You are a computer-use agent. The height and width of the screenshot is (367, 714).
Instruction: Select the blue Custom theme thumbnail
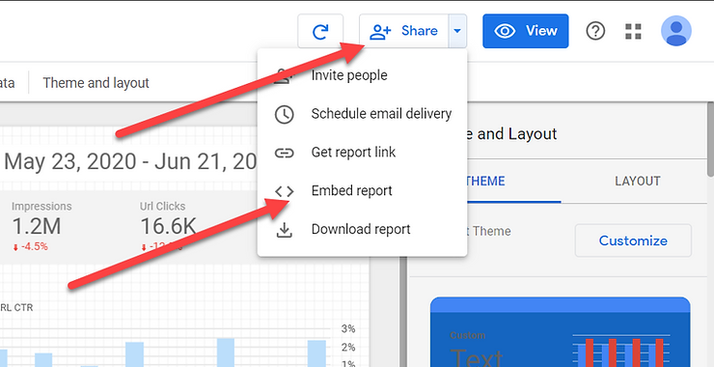pyautogui.click(x=560, y=332)
